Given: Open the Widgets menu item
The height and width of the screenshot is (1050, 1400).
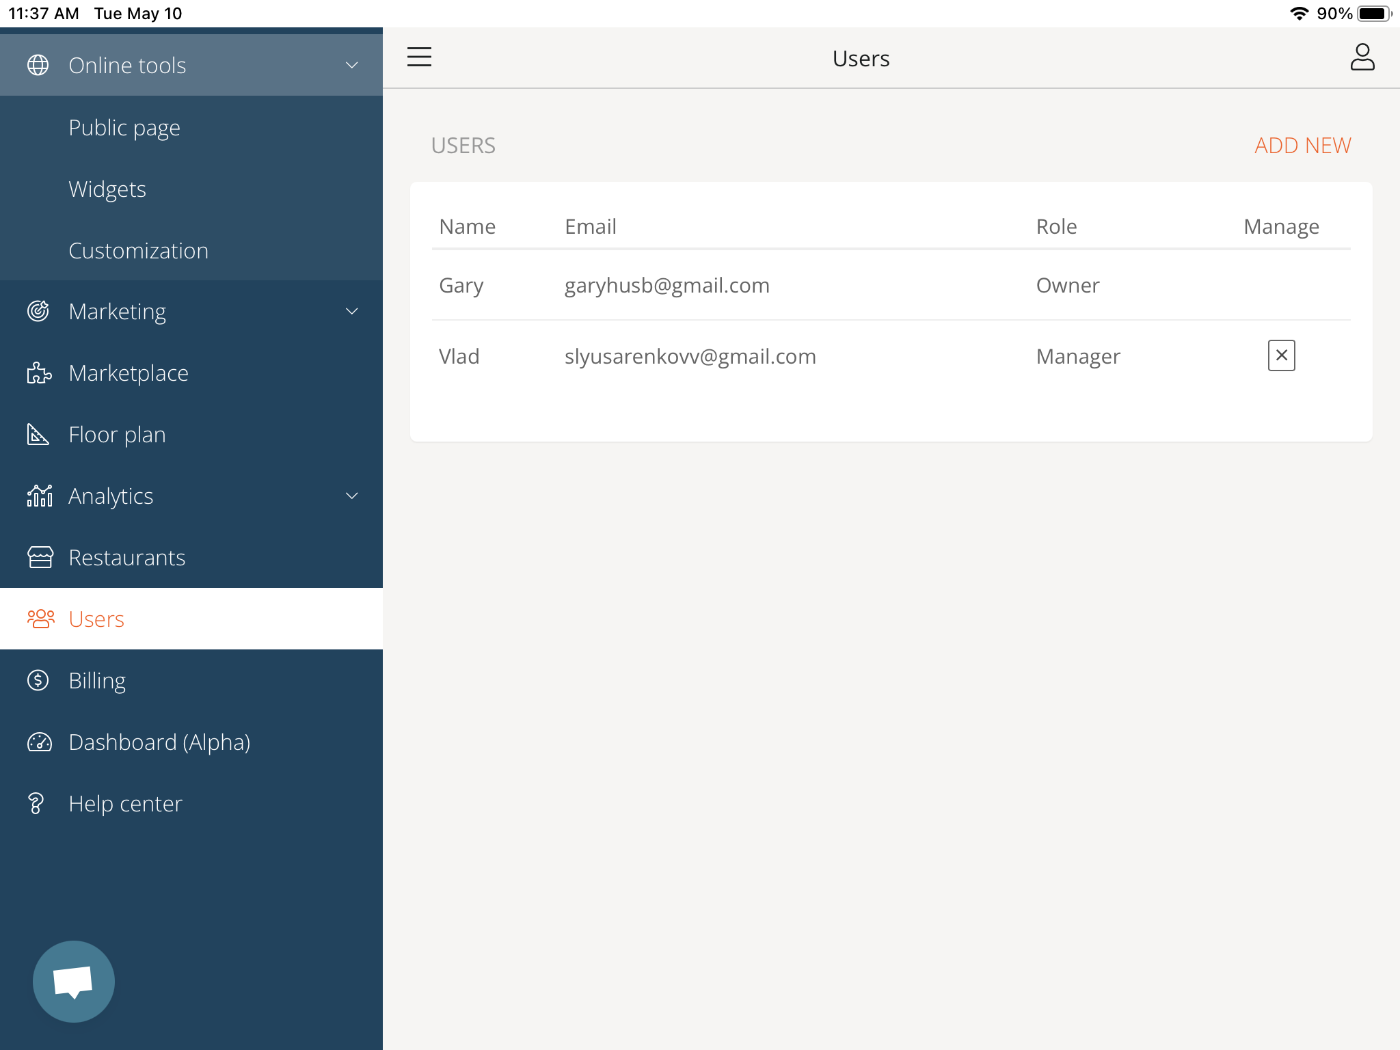Looking at the screenshot, I should (x=107, y=189).
